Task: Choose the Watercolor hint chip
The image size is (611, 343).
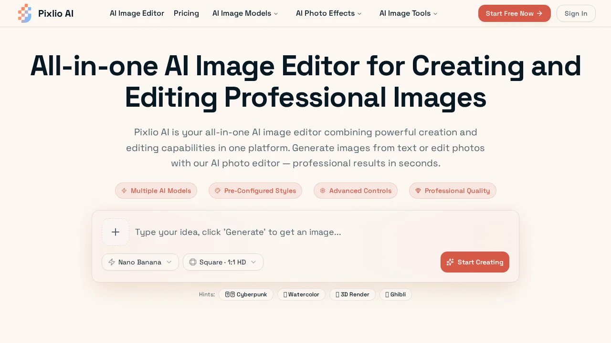Action: (301, 294)
